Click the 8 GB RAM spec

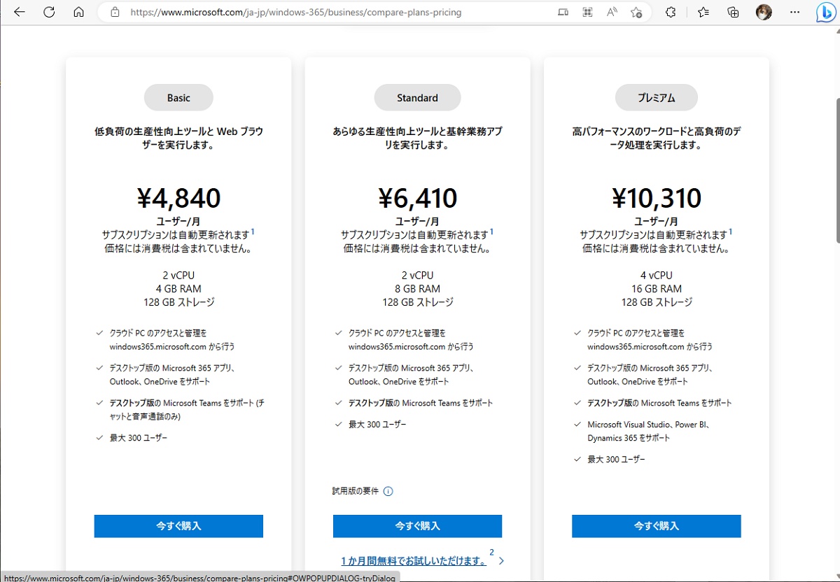click(417, 289)
